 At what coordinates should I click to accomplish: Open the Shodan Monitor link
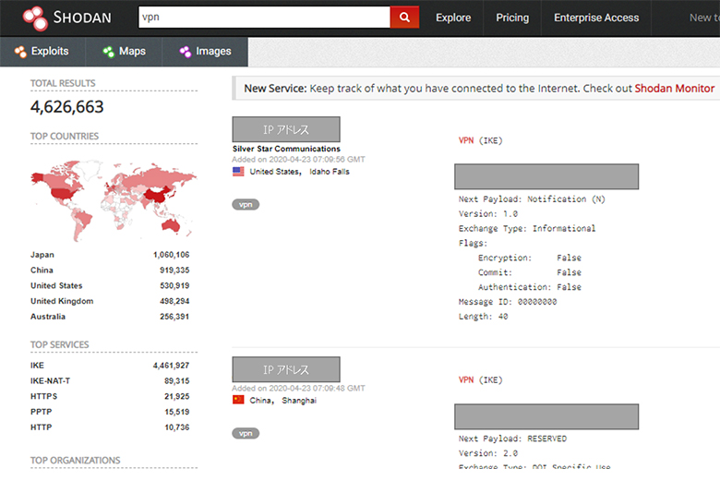(675, 89)
